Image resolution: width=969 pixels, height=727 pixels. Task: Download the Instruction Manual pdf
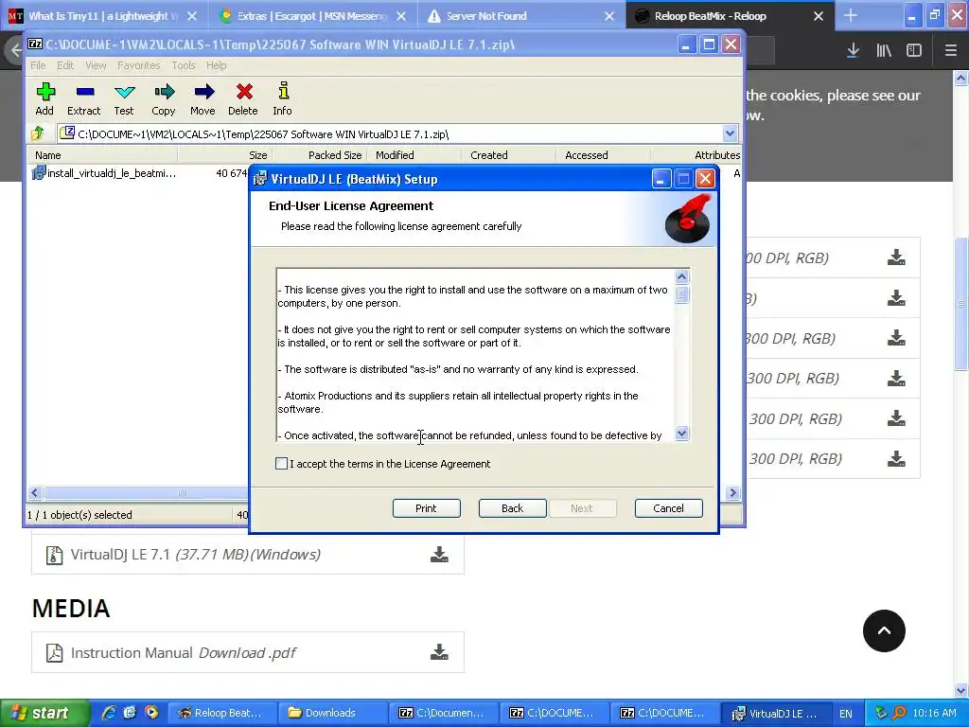tap(439, 652)
